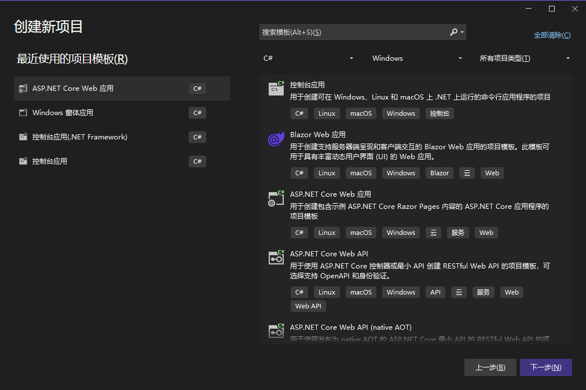
Task: Click the ASP.NET Core Web 应用 template icon
Action: (x=276, y=198)
